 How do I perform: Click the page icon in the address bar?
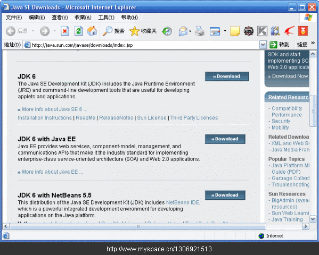[27, 45]
